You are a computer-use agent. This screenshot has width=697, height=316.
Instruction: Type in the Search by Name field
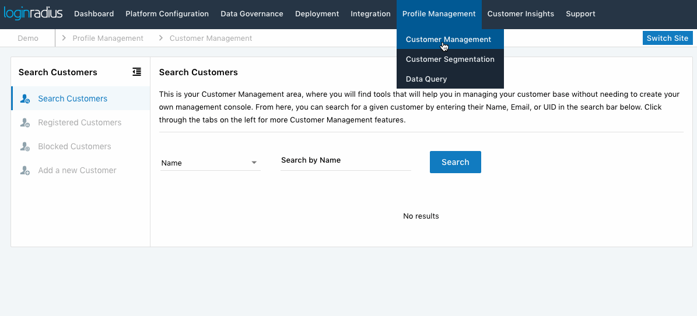tap(345, 161)
